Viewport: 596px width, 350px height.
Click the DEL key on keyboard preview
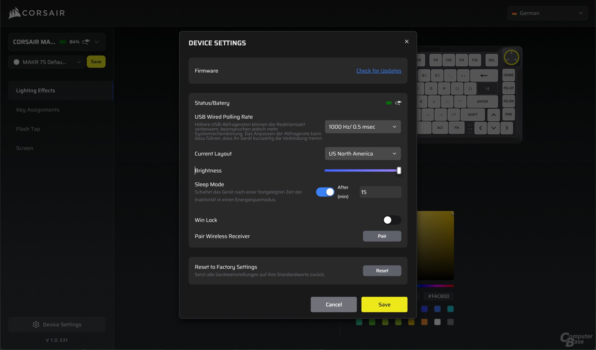(x=492, y=60)
